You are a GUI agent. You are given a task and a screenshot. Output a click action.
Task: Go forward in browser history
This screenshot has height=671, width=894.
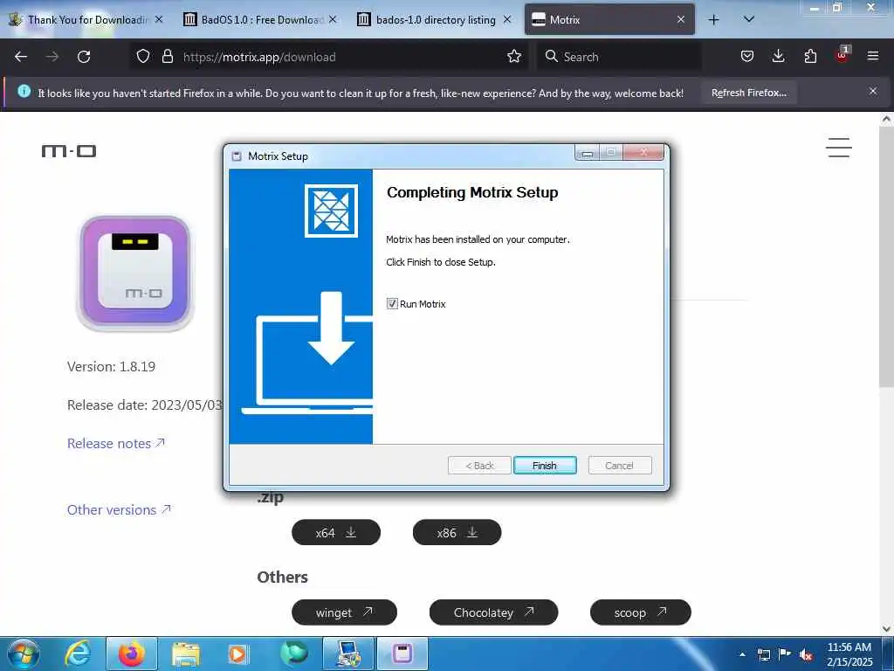pos(52,57)
